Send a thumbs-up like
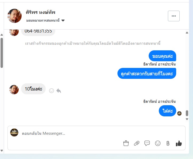193x159 pixels. (179, 143)
